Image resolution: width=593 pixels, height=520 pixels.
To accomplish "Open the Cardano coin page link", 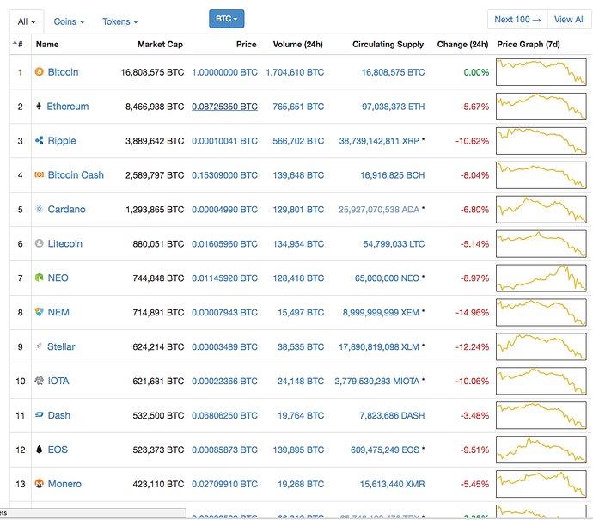I will pos(66,209).
